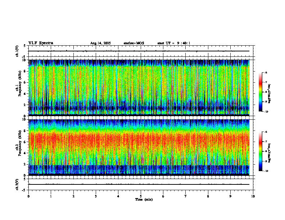Viewport: 285px width, 220px height.
Task: Click inside the ch.1 spectrogram panel
Action: [x=139, y=88]
